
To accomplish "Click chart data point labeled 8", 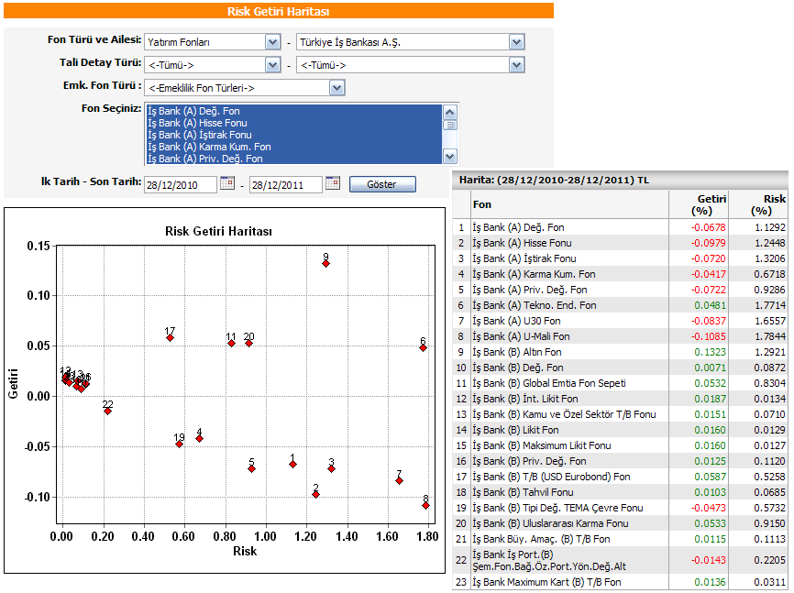I will tap(425, 505).
